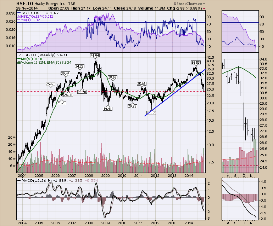Click the blue line marker beside SCTR-HSE.TO
Viewport: 273px width, 226px height.
coord(19,13)
